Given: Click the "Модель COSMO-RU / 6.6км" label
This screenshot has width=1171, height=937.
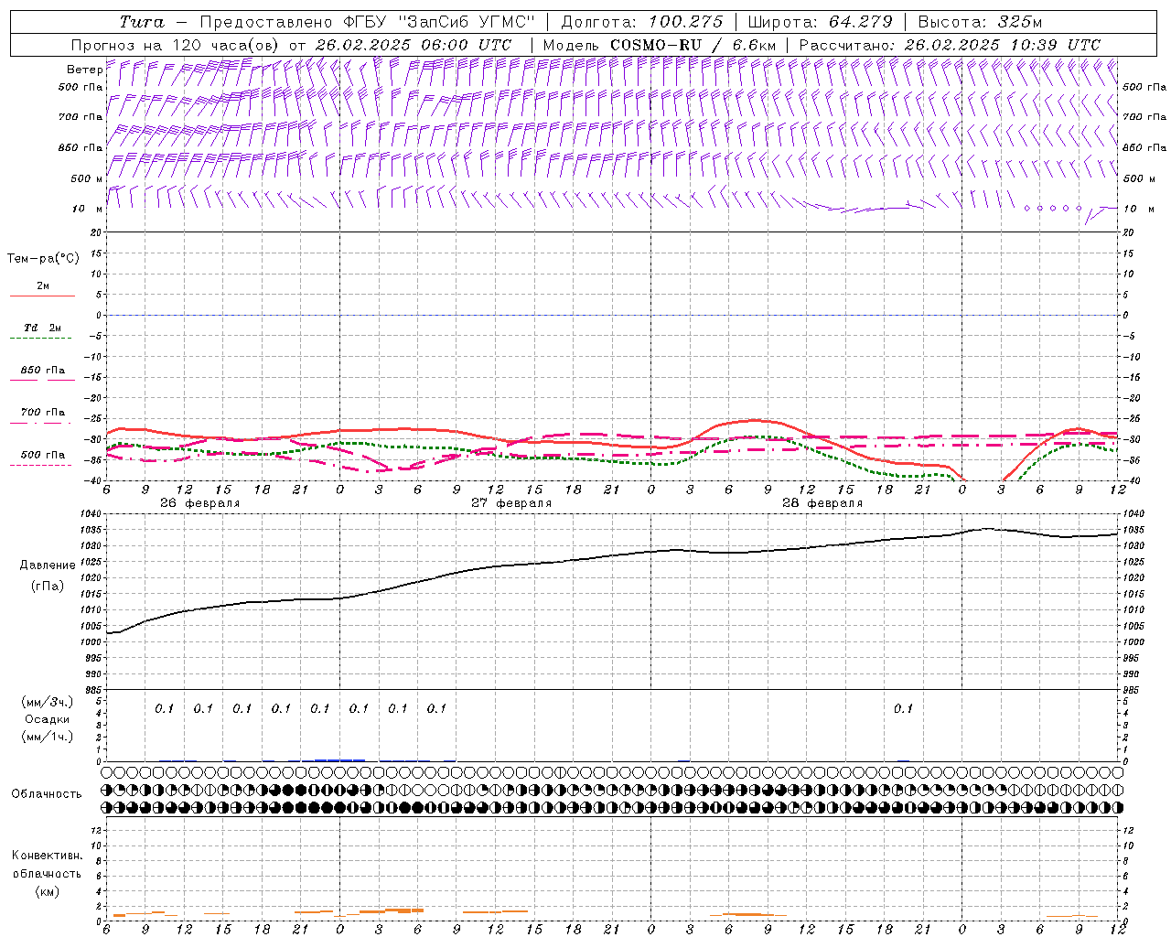Looking at the screenshot, I should coord(660,45).
